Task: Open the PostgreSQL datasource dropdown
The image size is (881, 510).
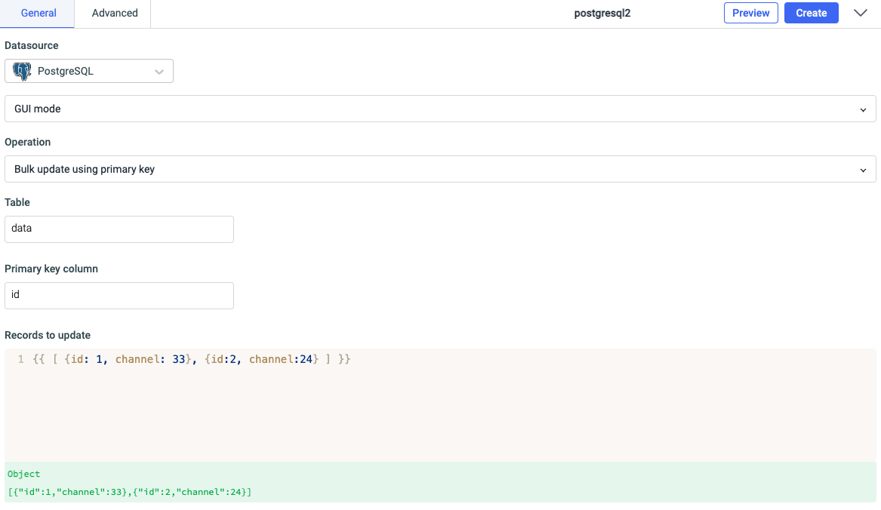Action: coord(89,72)
